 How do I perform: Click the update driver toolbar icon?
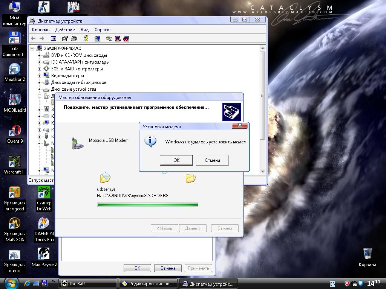[x=109, y=39]
